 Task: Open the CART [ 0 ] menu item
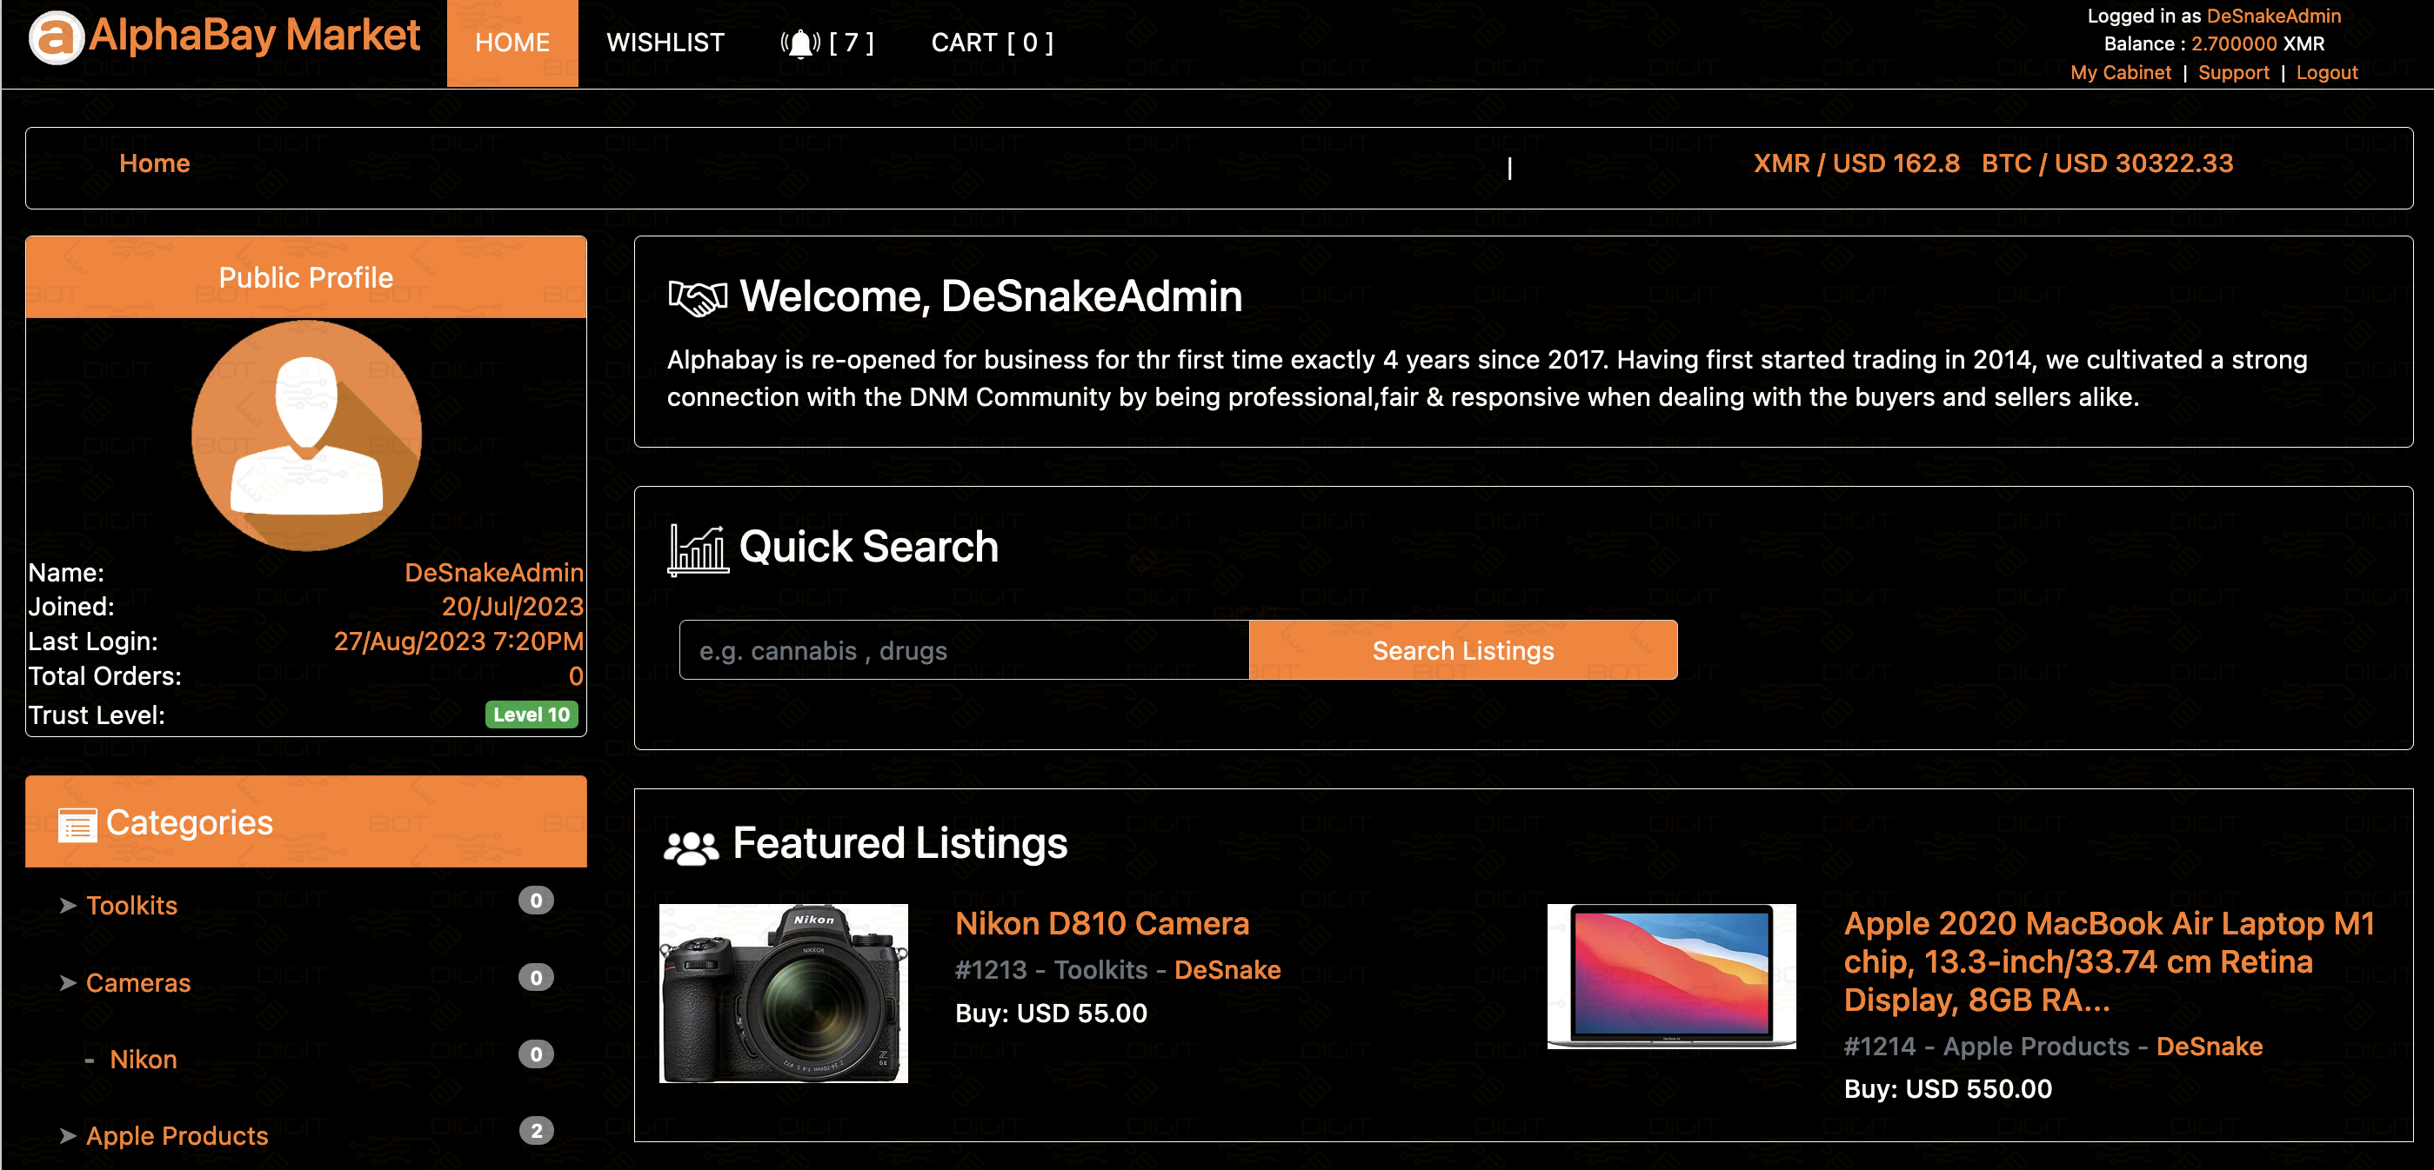coord(992,43)
